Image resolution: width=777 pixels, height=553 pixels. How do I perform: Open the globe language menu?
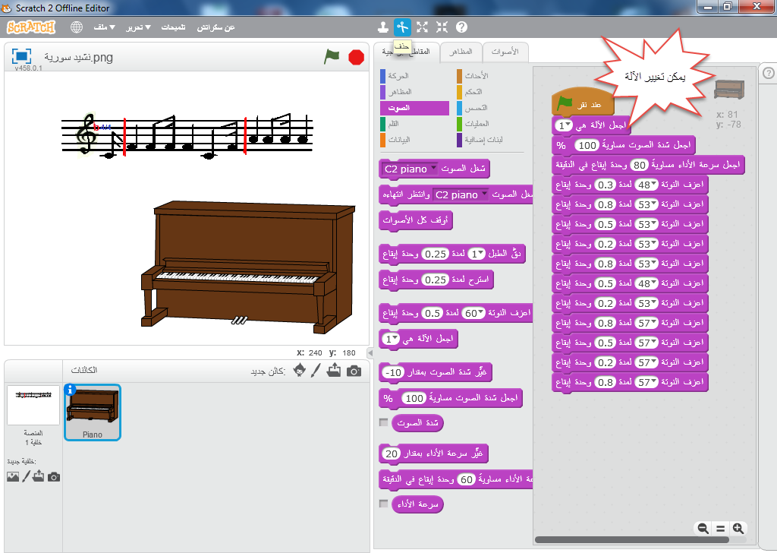(77, 27)
